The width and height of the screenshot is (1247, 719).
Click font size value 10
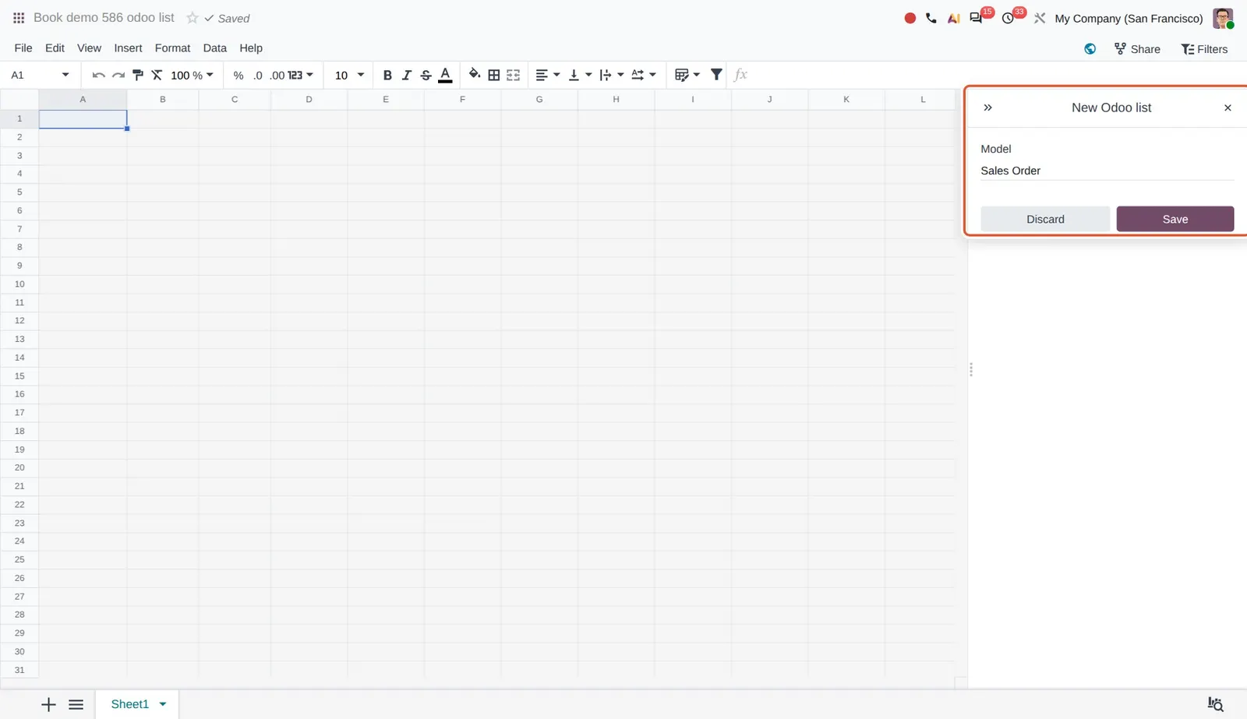tap(341, 76)
